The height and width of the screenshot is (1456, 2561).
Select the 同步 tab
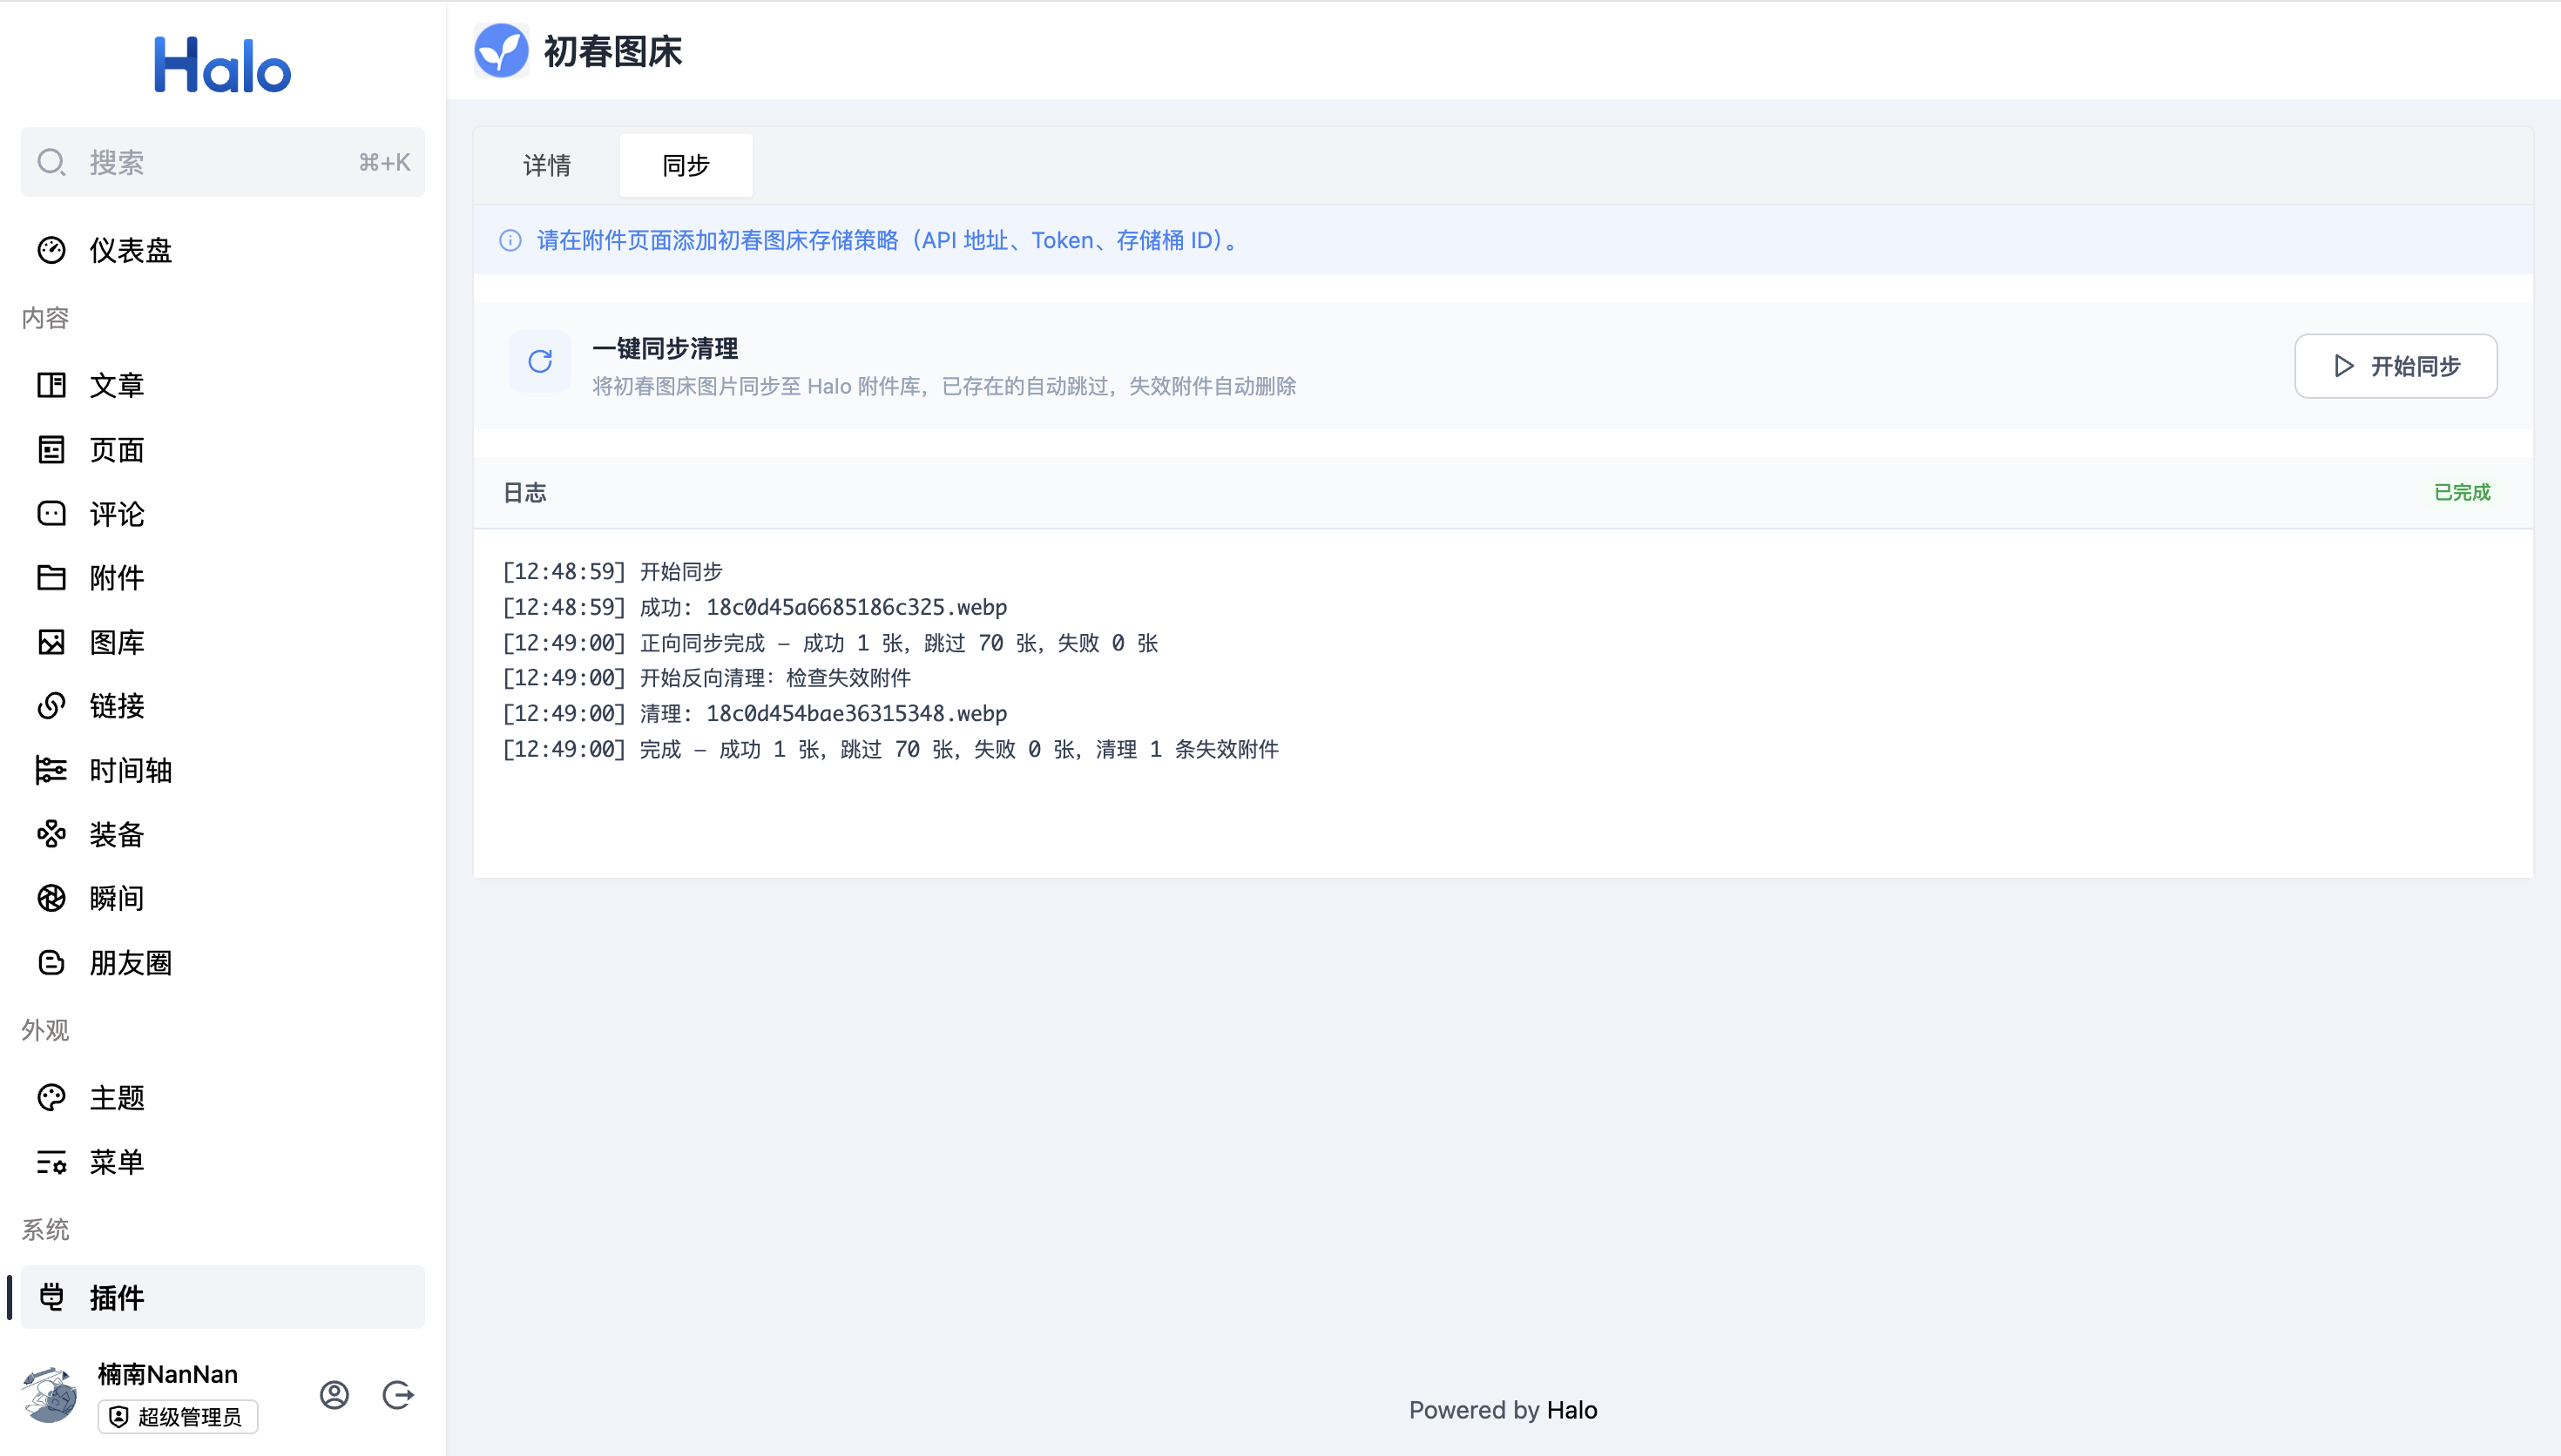click(686, 165)
